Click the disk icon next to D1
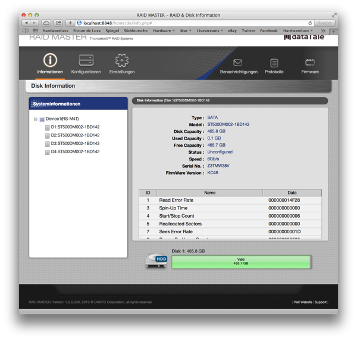357x340 pixels. pyautogui.click(x=47, y=128)
